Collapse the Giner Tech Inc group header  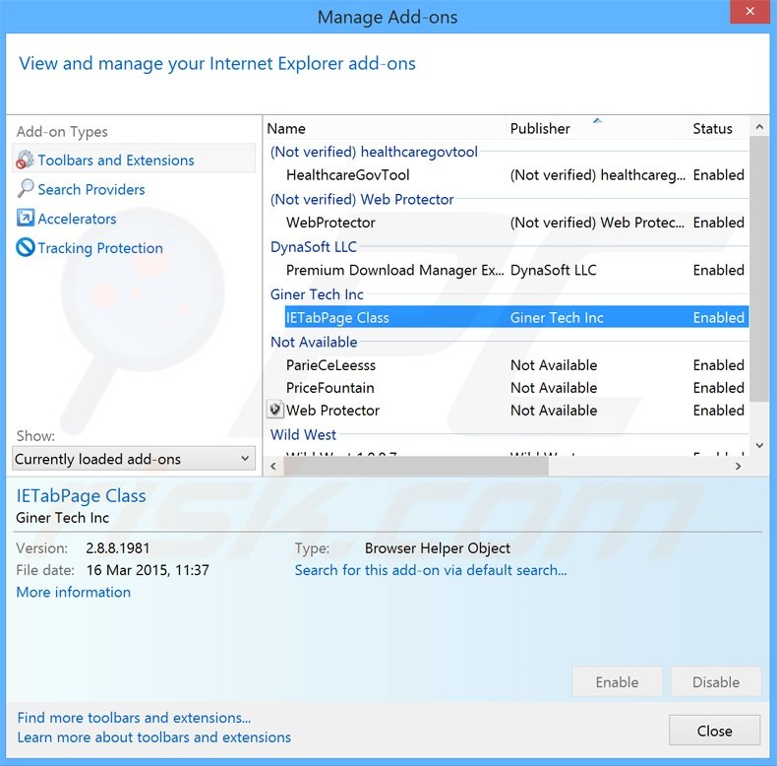tap(317, 294)
